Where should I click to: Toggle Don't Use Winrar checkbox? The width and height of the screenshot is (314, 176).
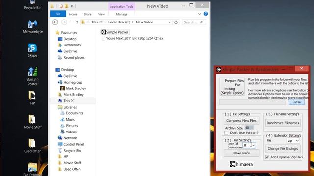226,132
